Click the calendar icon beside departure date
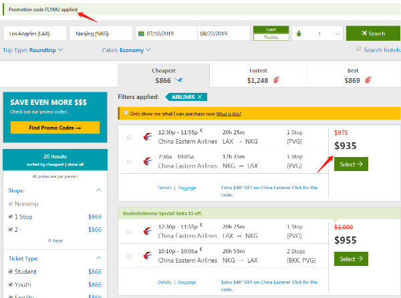 click(141, 33)
